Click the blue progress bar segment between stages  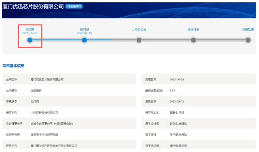click(57, 40)
